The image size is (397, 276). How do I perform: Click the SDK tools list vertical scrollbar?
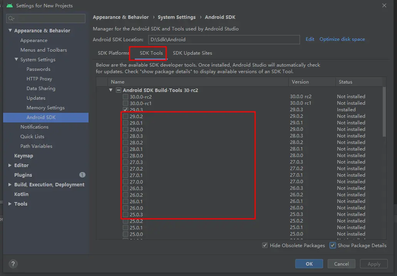(x=384, y=111)
